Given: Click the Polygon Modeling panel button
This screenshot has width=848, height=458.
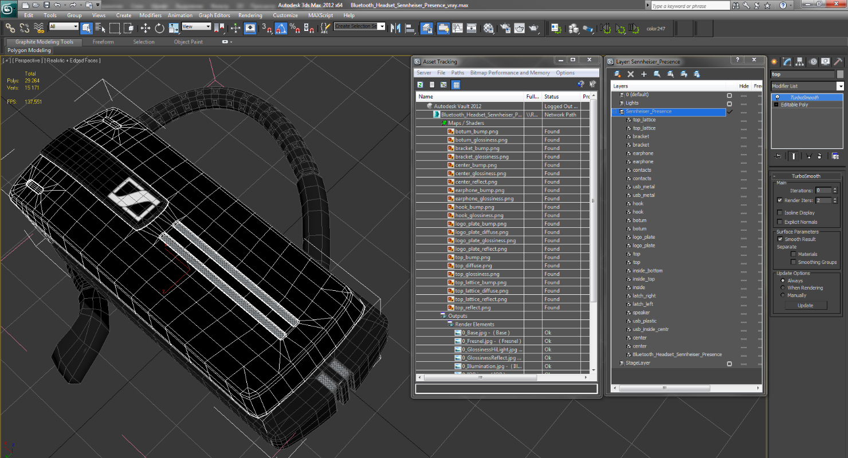Looking at the screenshot, I should pos(29,50).
